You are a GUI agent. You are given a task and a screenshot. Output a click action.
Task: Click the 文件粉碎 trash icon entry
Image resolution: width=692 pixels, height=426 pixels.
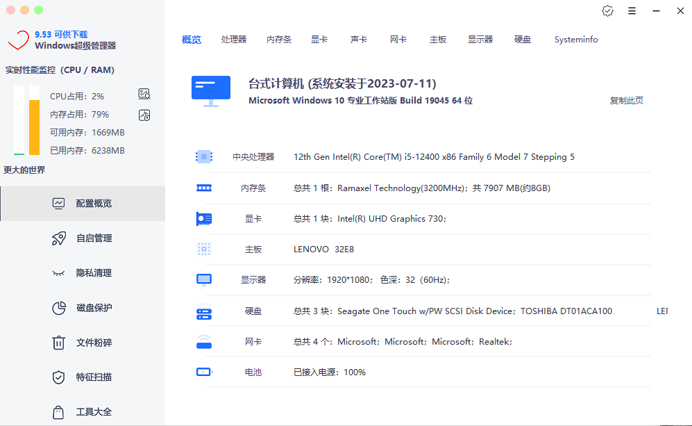pos(59,343)
